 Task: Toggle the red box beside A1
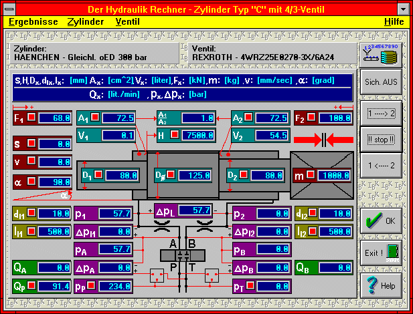95,117
